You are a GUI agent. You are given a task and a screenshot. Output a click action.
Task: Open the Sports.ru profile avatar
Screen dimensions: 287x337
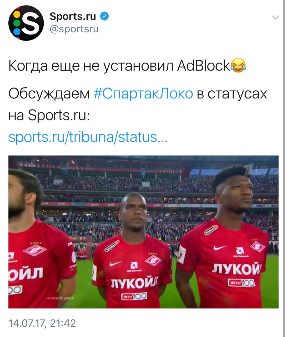point(26,23)
